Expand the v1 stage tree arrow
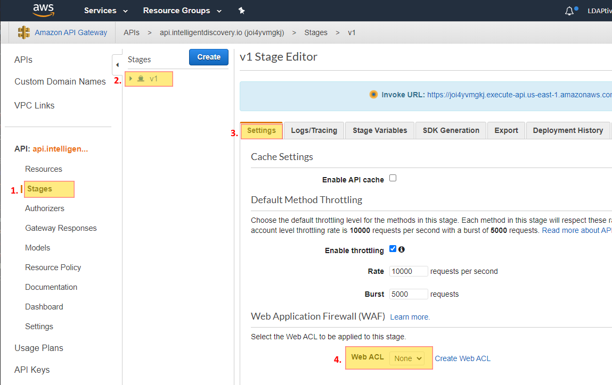The width and height of the screenshot is (612, 385). coord(130,79)
